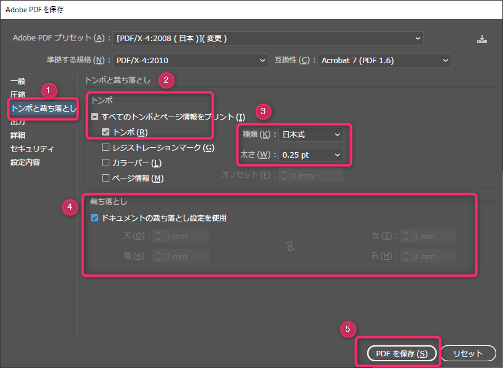
Task: Switch to the 出力 section
Action: pos(18,121)
